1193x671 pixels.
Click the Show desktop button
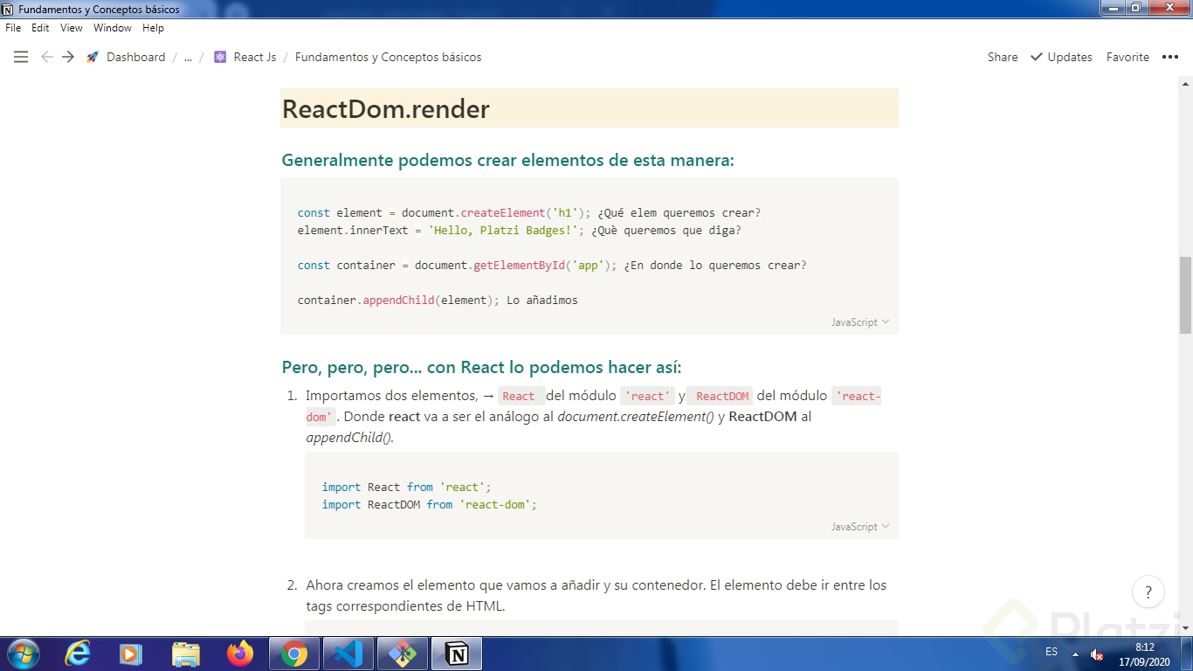pyautogui.click(x=1187, y=654)
